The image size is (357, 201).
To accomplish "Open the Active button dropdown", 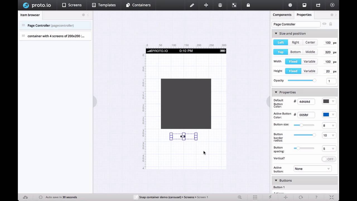I will tap(312, 169).
